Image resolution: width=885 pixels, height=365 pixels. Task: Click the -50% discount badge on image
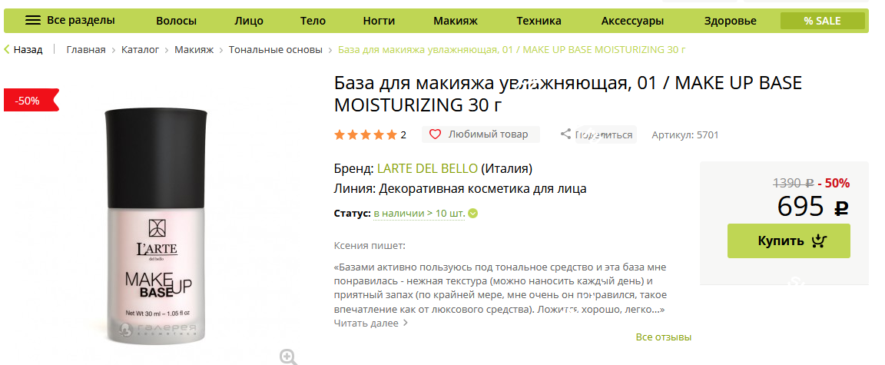click(31, 101)
